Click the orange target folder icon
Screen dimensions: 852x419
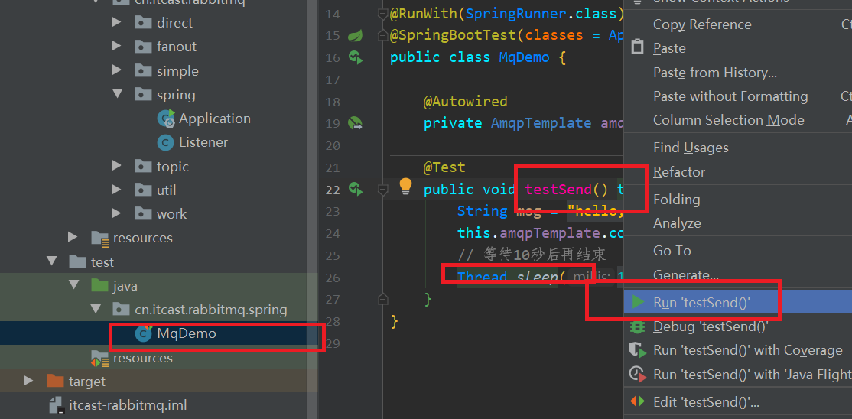pyautogui.click(x=55, y=381)
